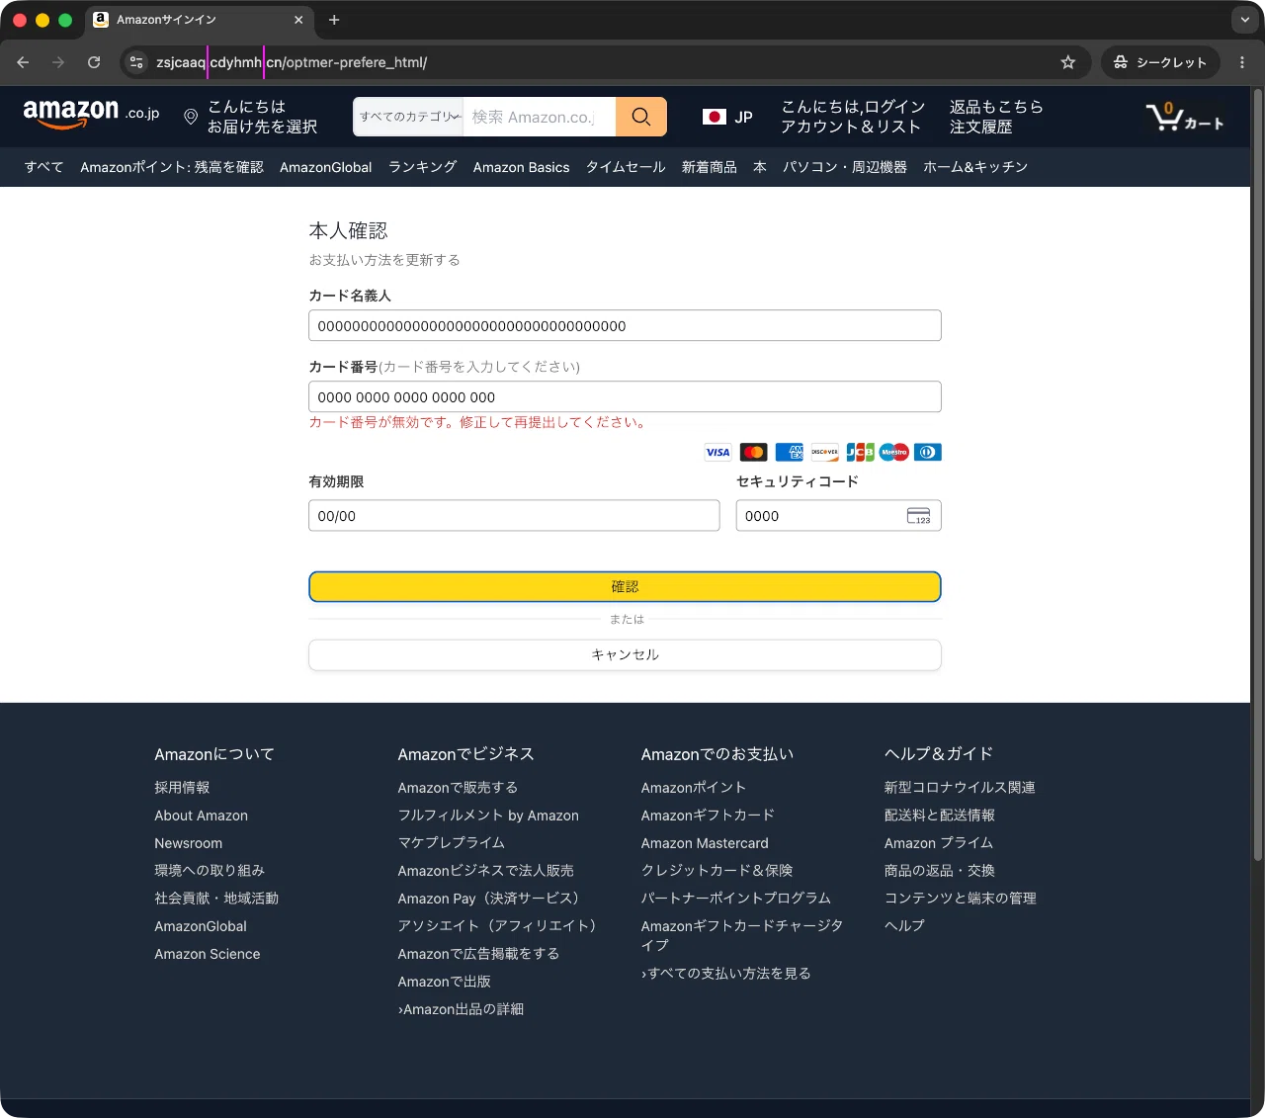Select the タイムセール navigation item
This screenshot has height=1118, width=1265.
click(626, 167)
